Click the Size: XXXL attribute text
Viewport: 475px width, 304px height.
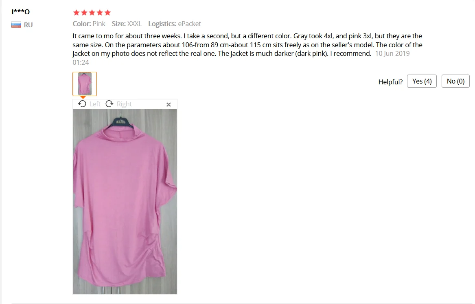pyautogui.click(x=127, y=24)
